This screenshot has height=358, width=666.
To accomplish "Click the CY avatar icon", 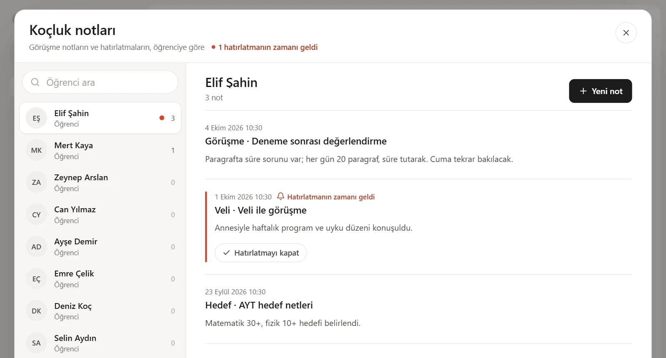I will (x=37, y=215).
